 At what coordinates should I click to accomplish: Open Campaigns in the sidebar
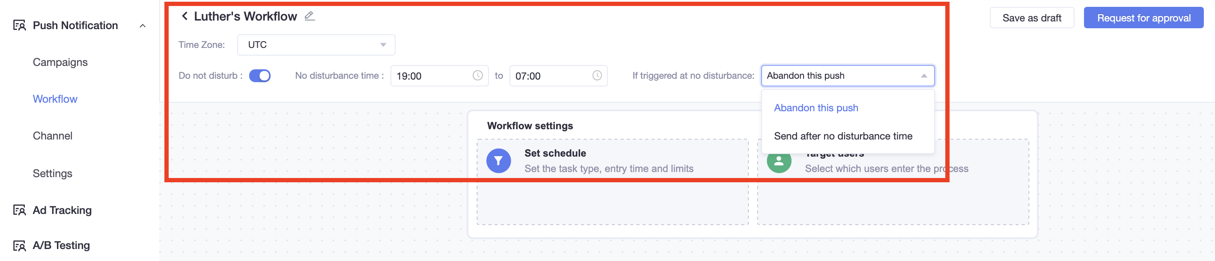pos(60,62)
